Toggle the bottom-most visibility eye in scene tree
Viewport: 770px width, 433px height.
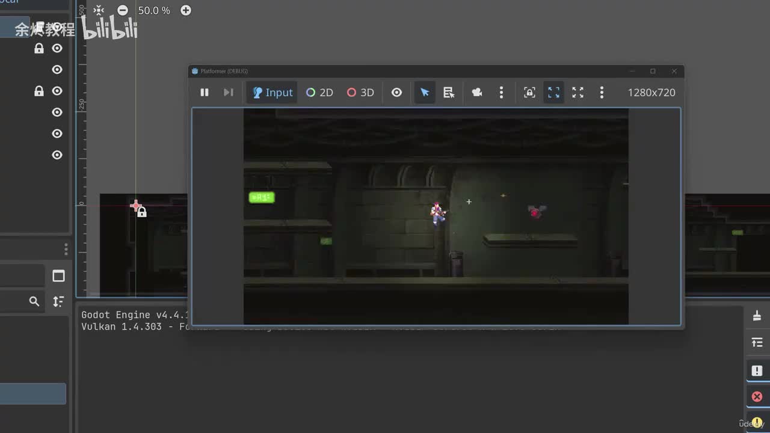[57, 155]
